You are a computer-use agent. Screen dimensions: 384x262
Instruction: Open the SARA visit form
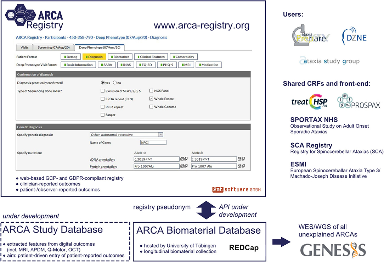click(107, 65)
